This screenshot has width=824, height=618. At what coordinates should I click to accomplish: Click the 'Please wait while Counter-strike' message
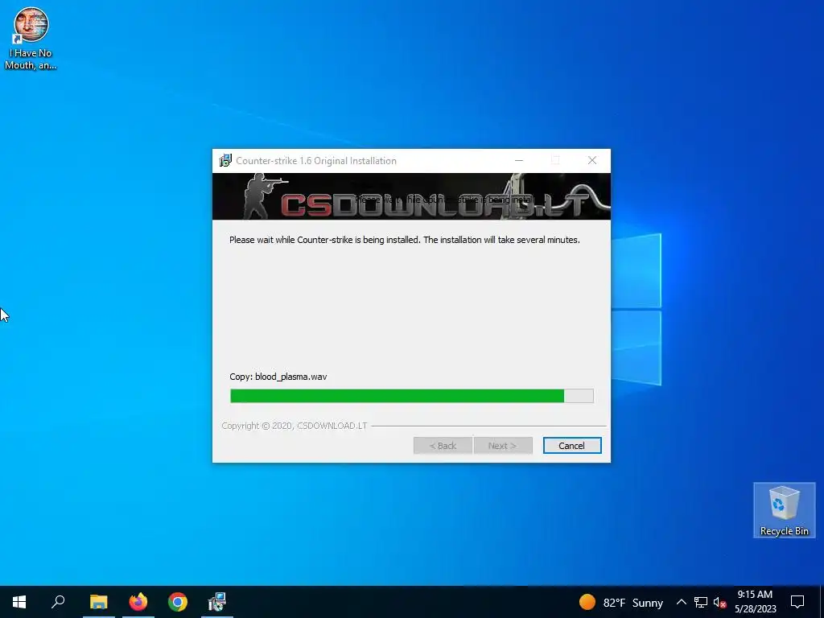coord(405,240)
